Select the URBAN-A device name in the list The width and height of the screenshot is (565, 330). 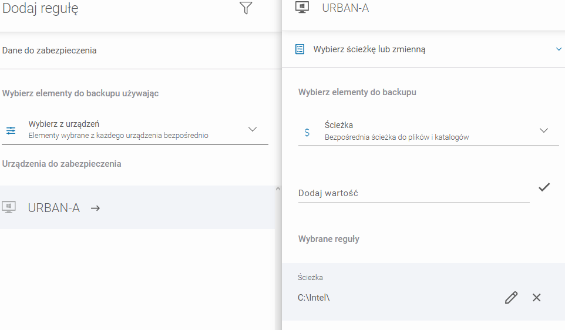(53, 208)
